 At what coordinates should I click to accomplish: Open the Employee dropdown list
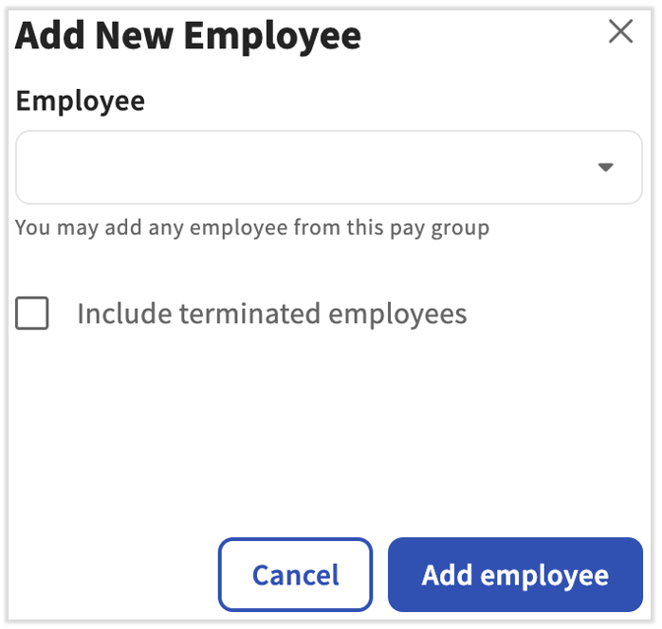coord(328,168)
